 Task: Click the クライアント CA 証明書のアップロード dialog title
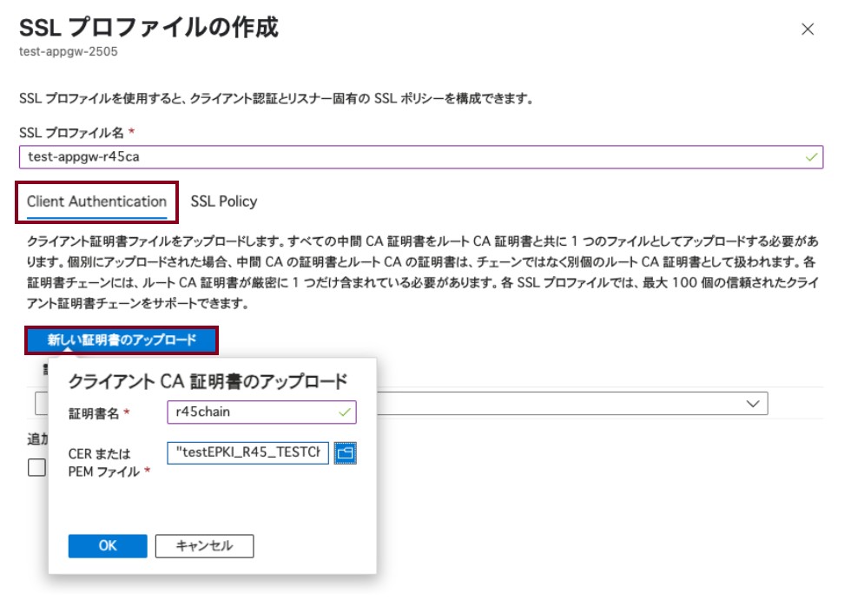click(208, 380)
